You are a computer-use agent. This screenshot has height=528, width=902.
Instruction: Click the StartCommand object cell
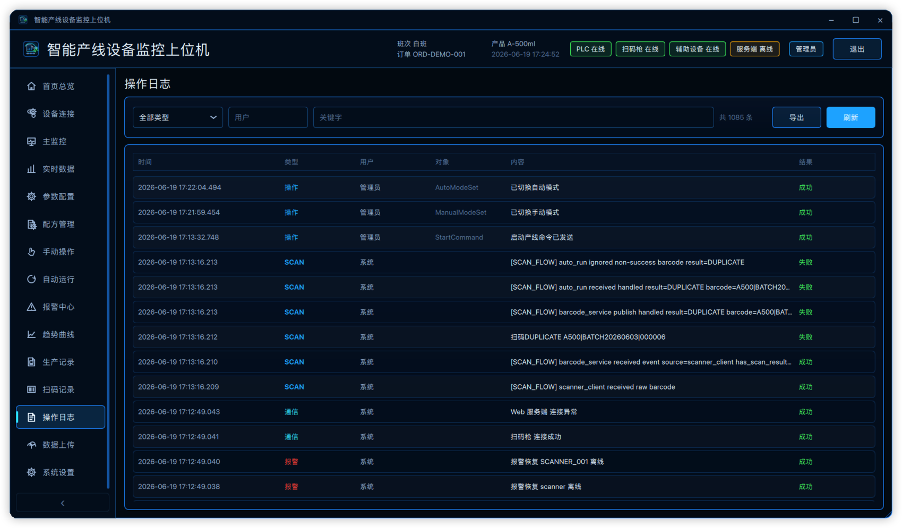[x=459, y=237]
